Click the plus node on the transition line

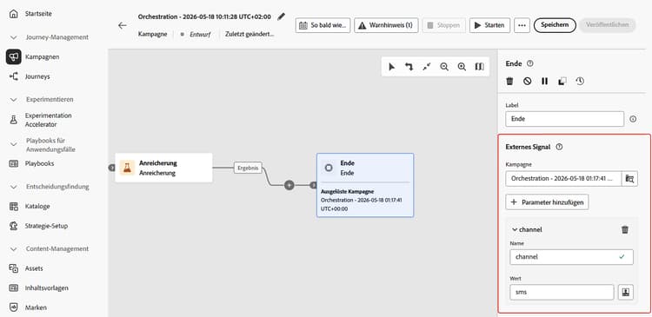click(x=289, y=185)
